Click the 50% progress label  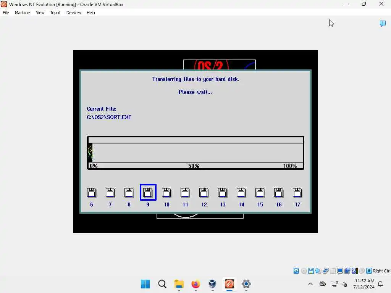pos(194,166)
